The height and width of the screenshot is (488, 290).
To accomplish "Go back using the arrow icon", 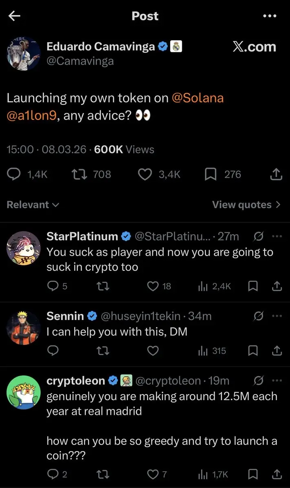I will (15, 16).
